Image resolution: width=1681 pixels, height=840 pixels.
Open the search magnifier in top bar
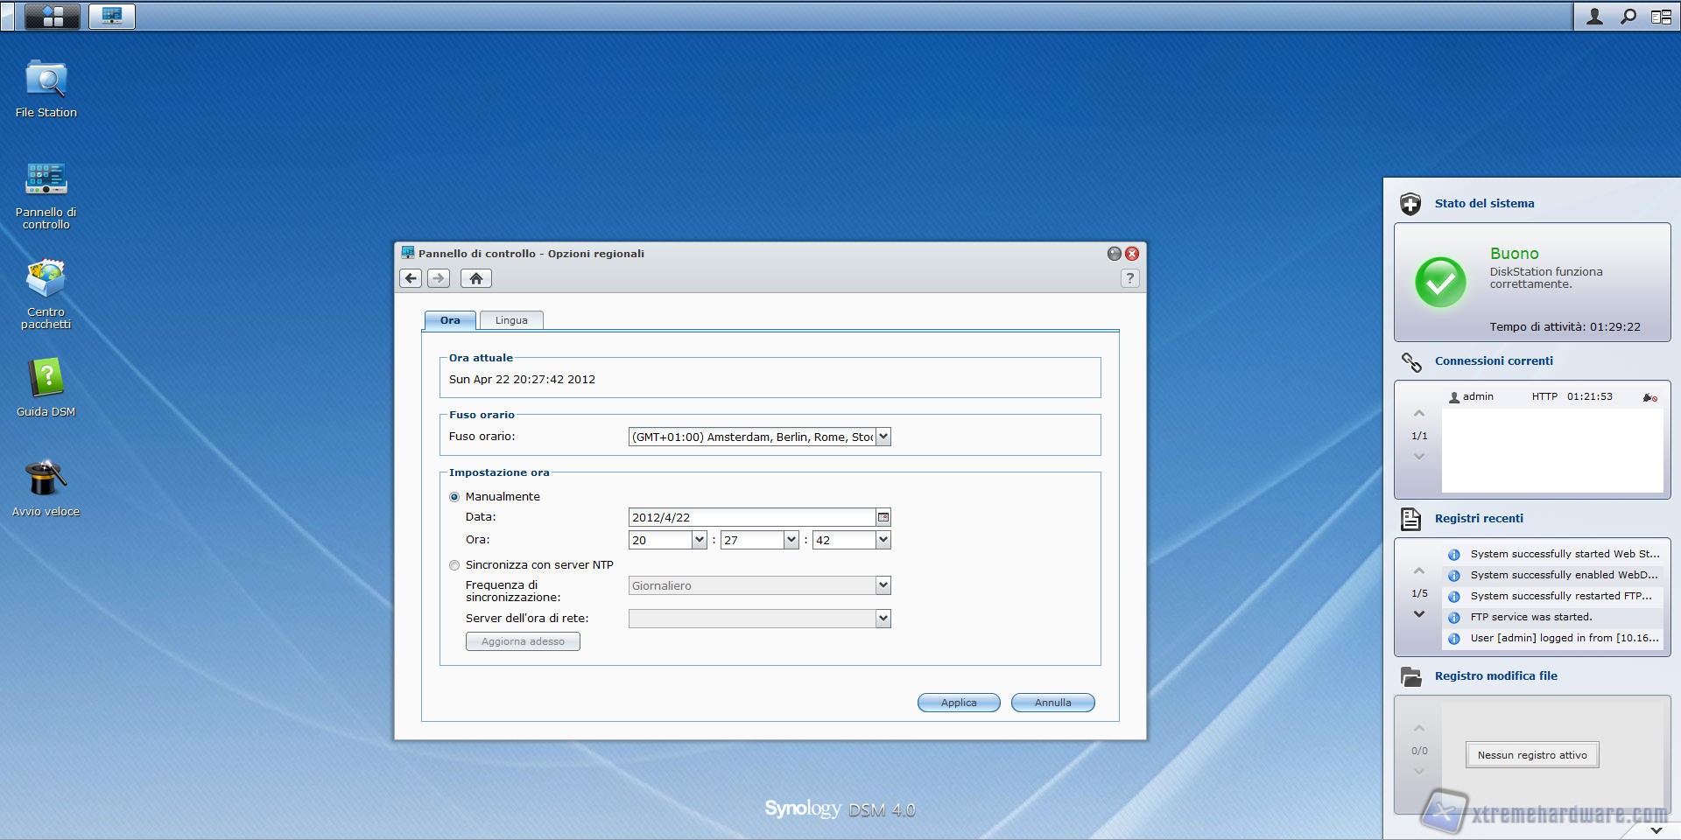pyautogui.click(x=1628, y=16)
